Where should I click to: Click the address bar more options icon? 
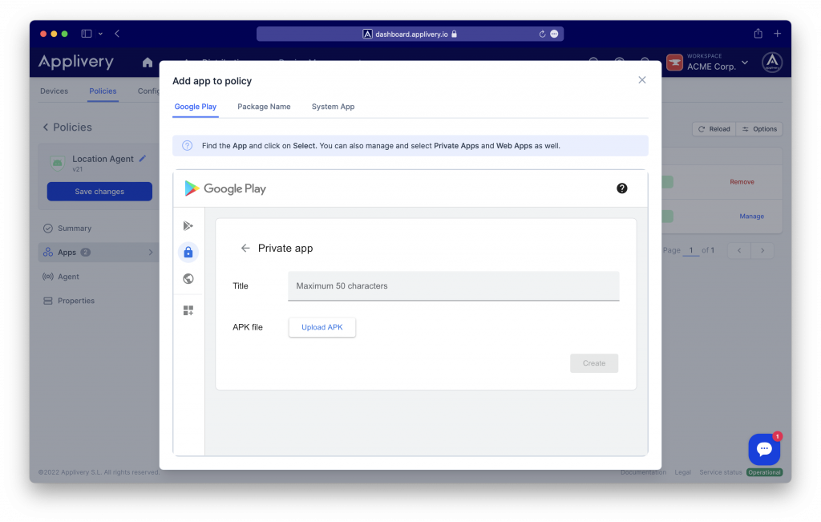554,34
